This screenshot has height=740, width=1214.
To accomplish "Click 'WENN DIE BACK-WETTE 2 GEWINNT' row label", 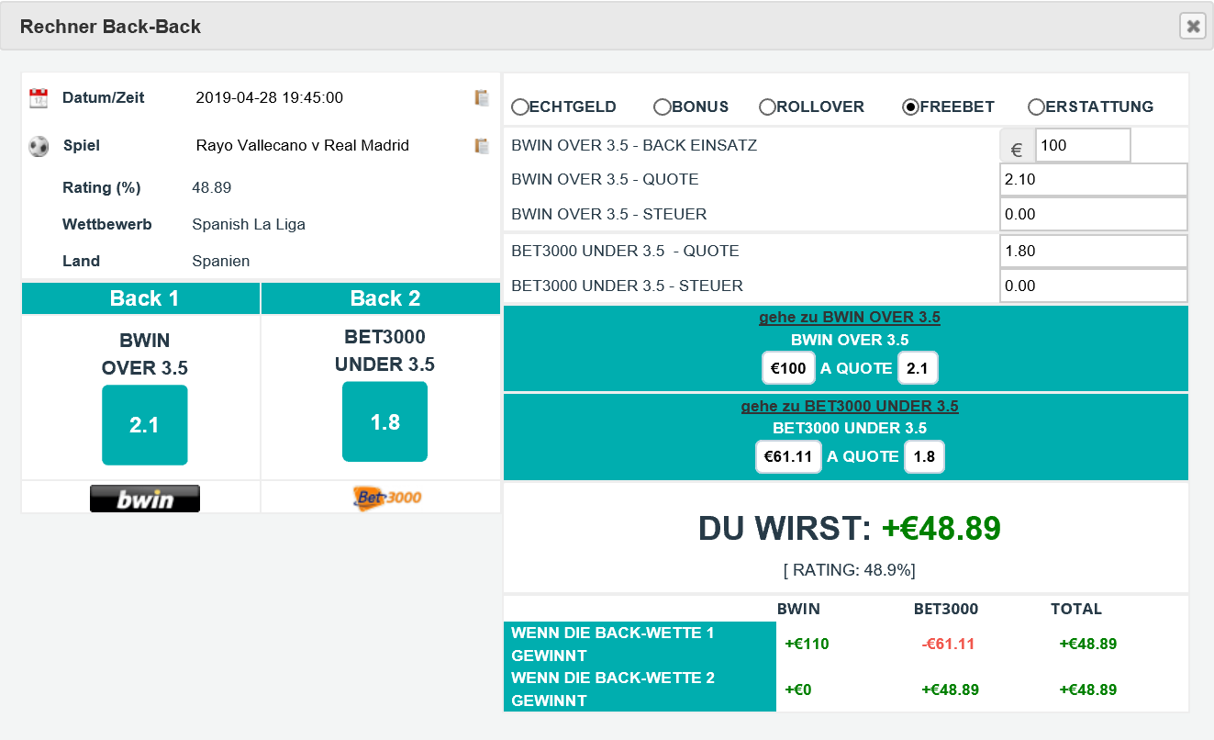I will [x=640, y=689].
